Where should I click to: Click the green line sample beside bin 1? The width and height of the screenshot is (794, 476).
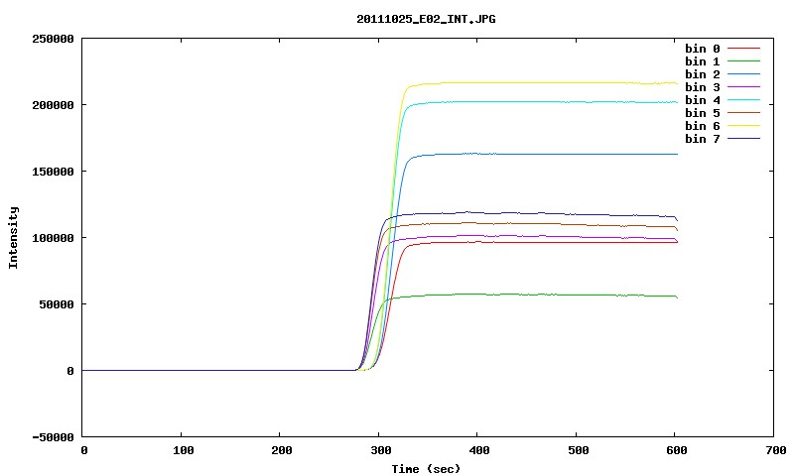pyautogui.click(x=743, y=61)
